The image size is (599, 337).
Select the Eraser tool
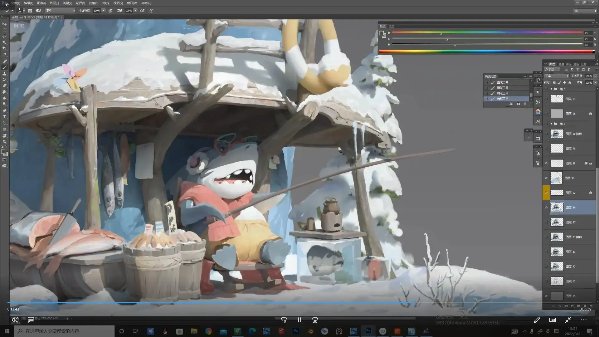(x=4, y=86)
